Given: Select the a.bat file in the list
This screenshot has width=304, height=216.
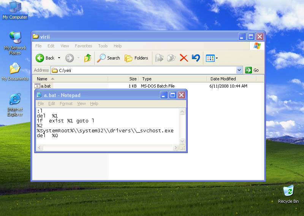Looking at the screenshot, I should (x=46, y=86).
